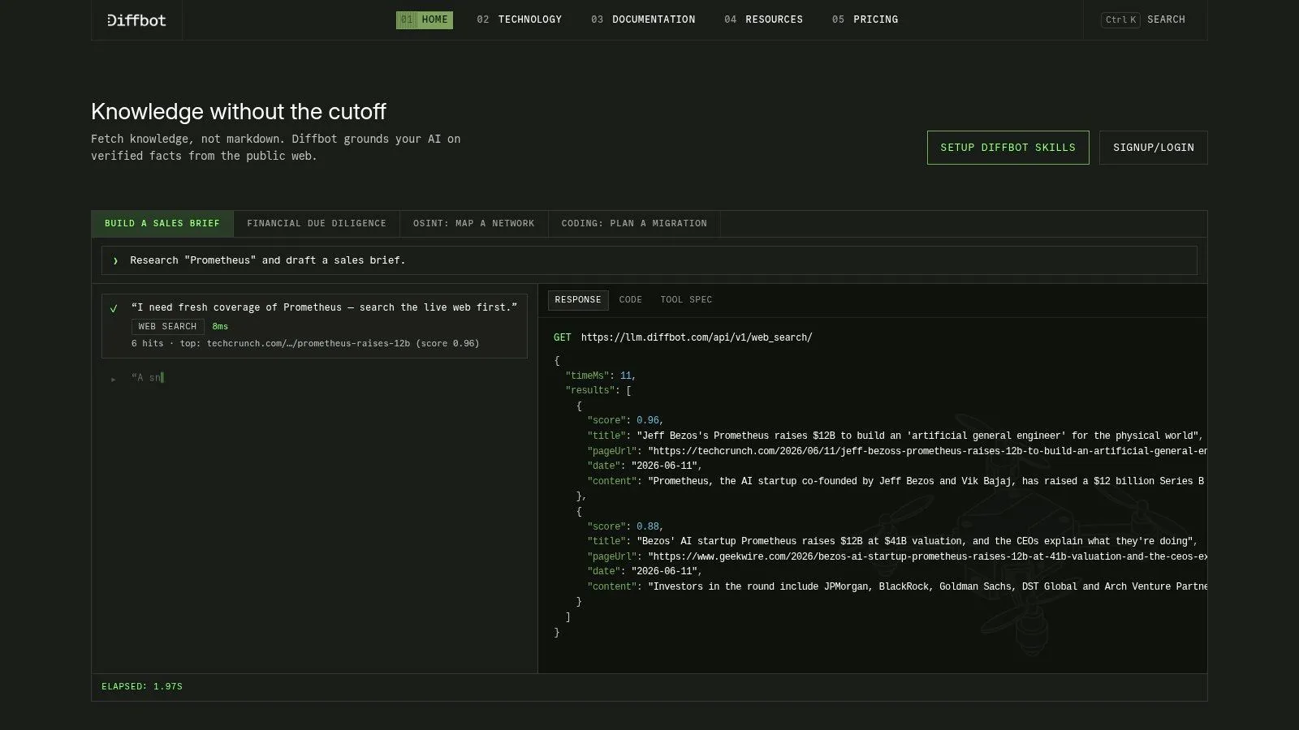Switch to Financial Due Diligence tab

[317, 224]
